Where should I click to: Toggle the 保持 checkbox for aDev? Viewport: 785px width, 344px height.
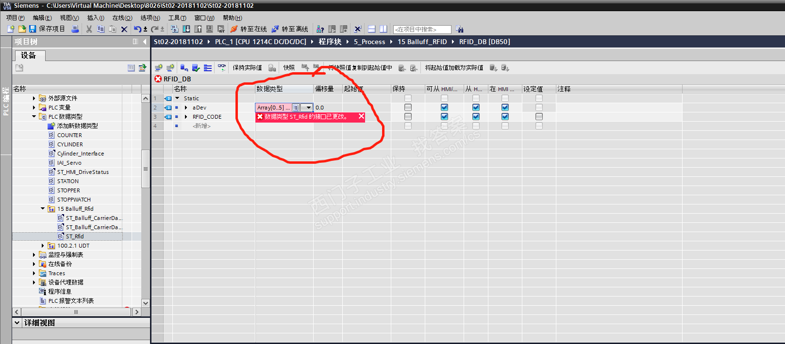tap(408, 108)
